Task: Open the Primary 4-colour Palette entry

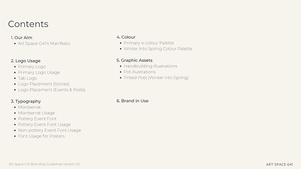Action: (x=149, y=43)
